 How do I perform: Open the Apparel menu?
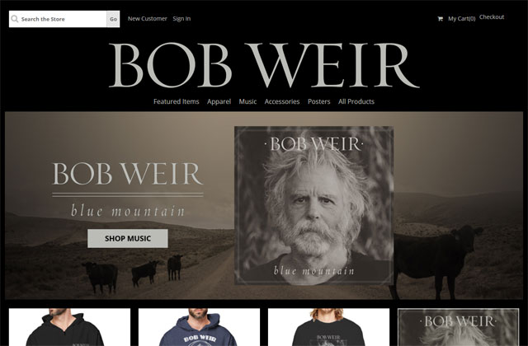pyautogui.click(x=219, y=101)
